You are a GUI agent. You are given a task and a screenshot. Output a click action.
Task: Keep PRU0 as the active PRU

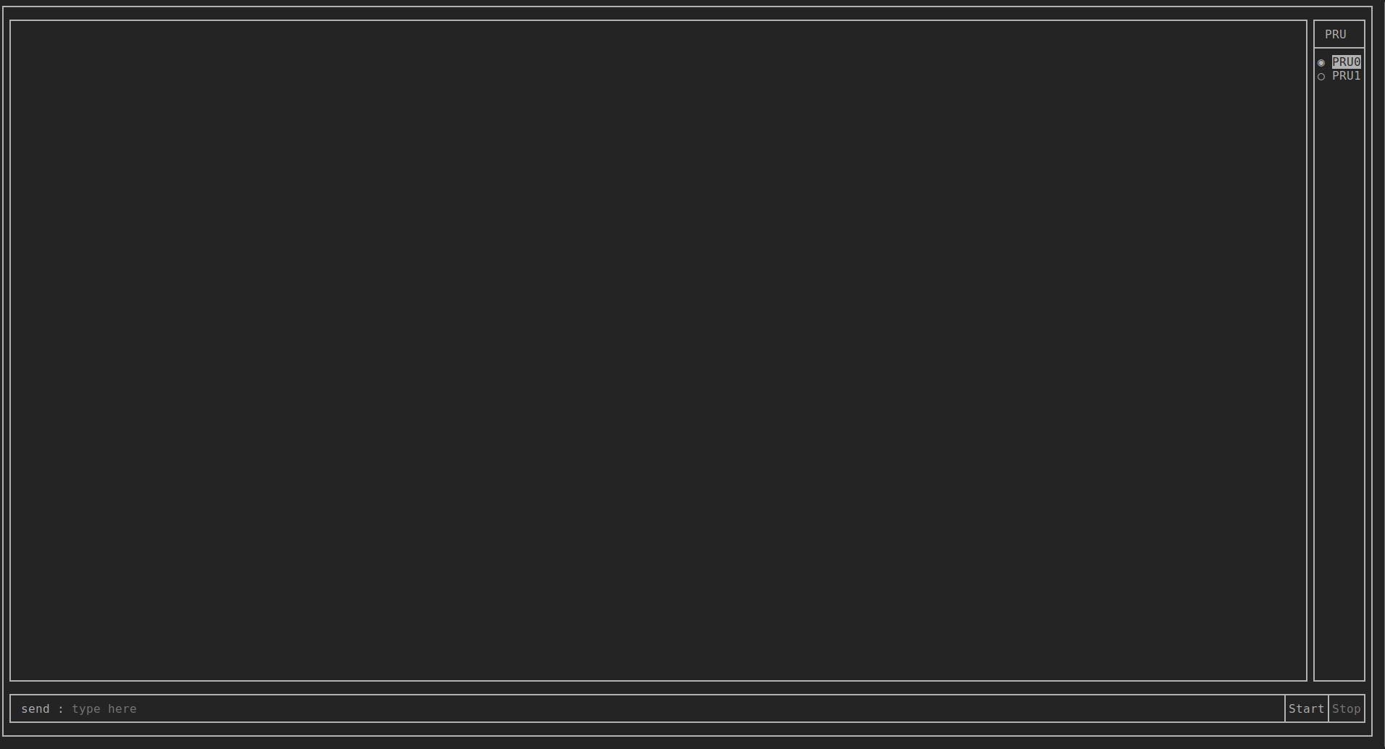(x=1339, y=62)
